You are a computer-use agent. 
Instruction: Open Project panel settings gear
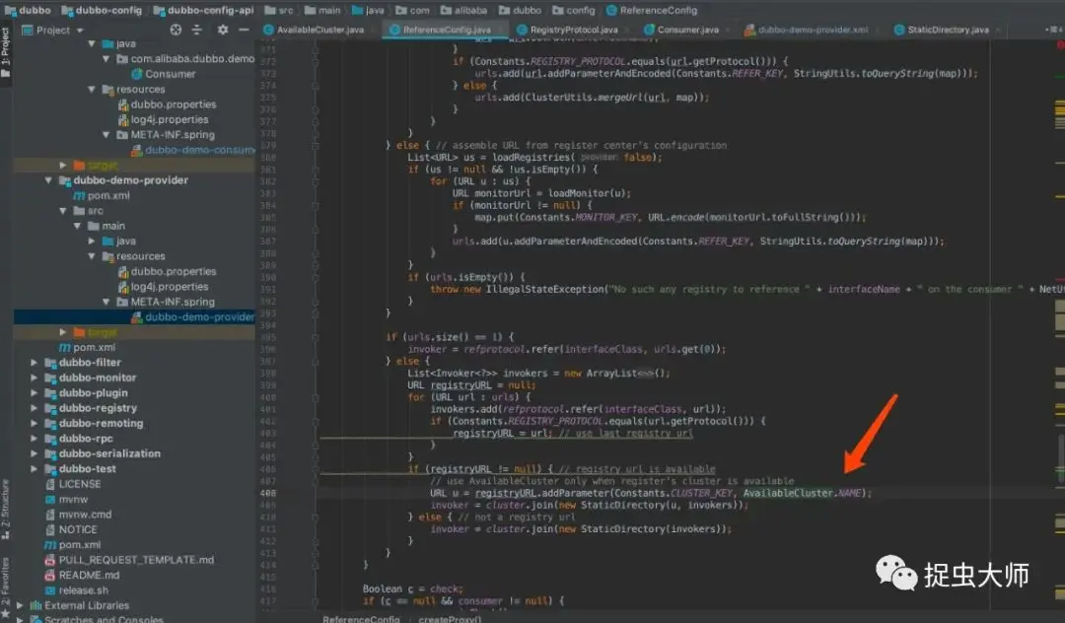click(x=223, y=30)
